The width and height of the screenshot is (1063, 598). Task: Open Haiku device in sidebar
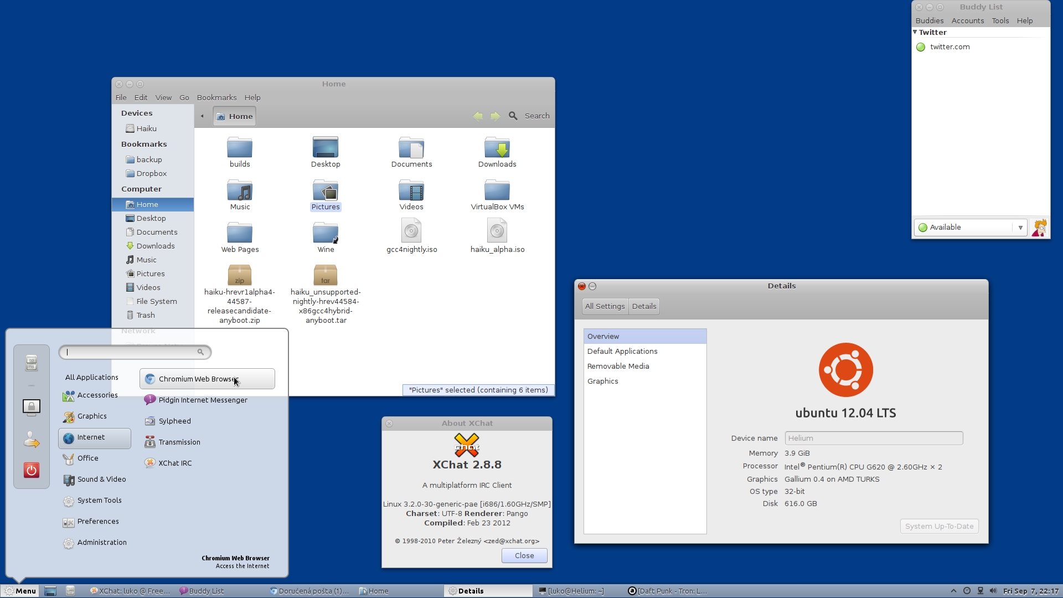tap(153, 128)
